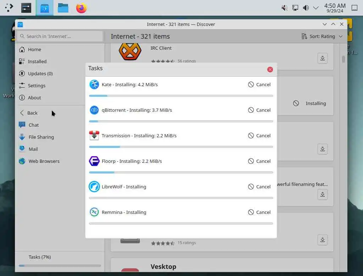Image resolution: width=363 pixels, height=276 pixels.
Task: Click the overall Tasks progress bar in sidebar
Action: click(x=60, y=266)
